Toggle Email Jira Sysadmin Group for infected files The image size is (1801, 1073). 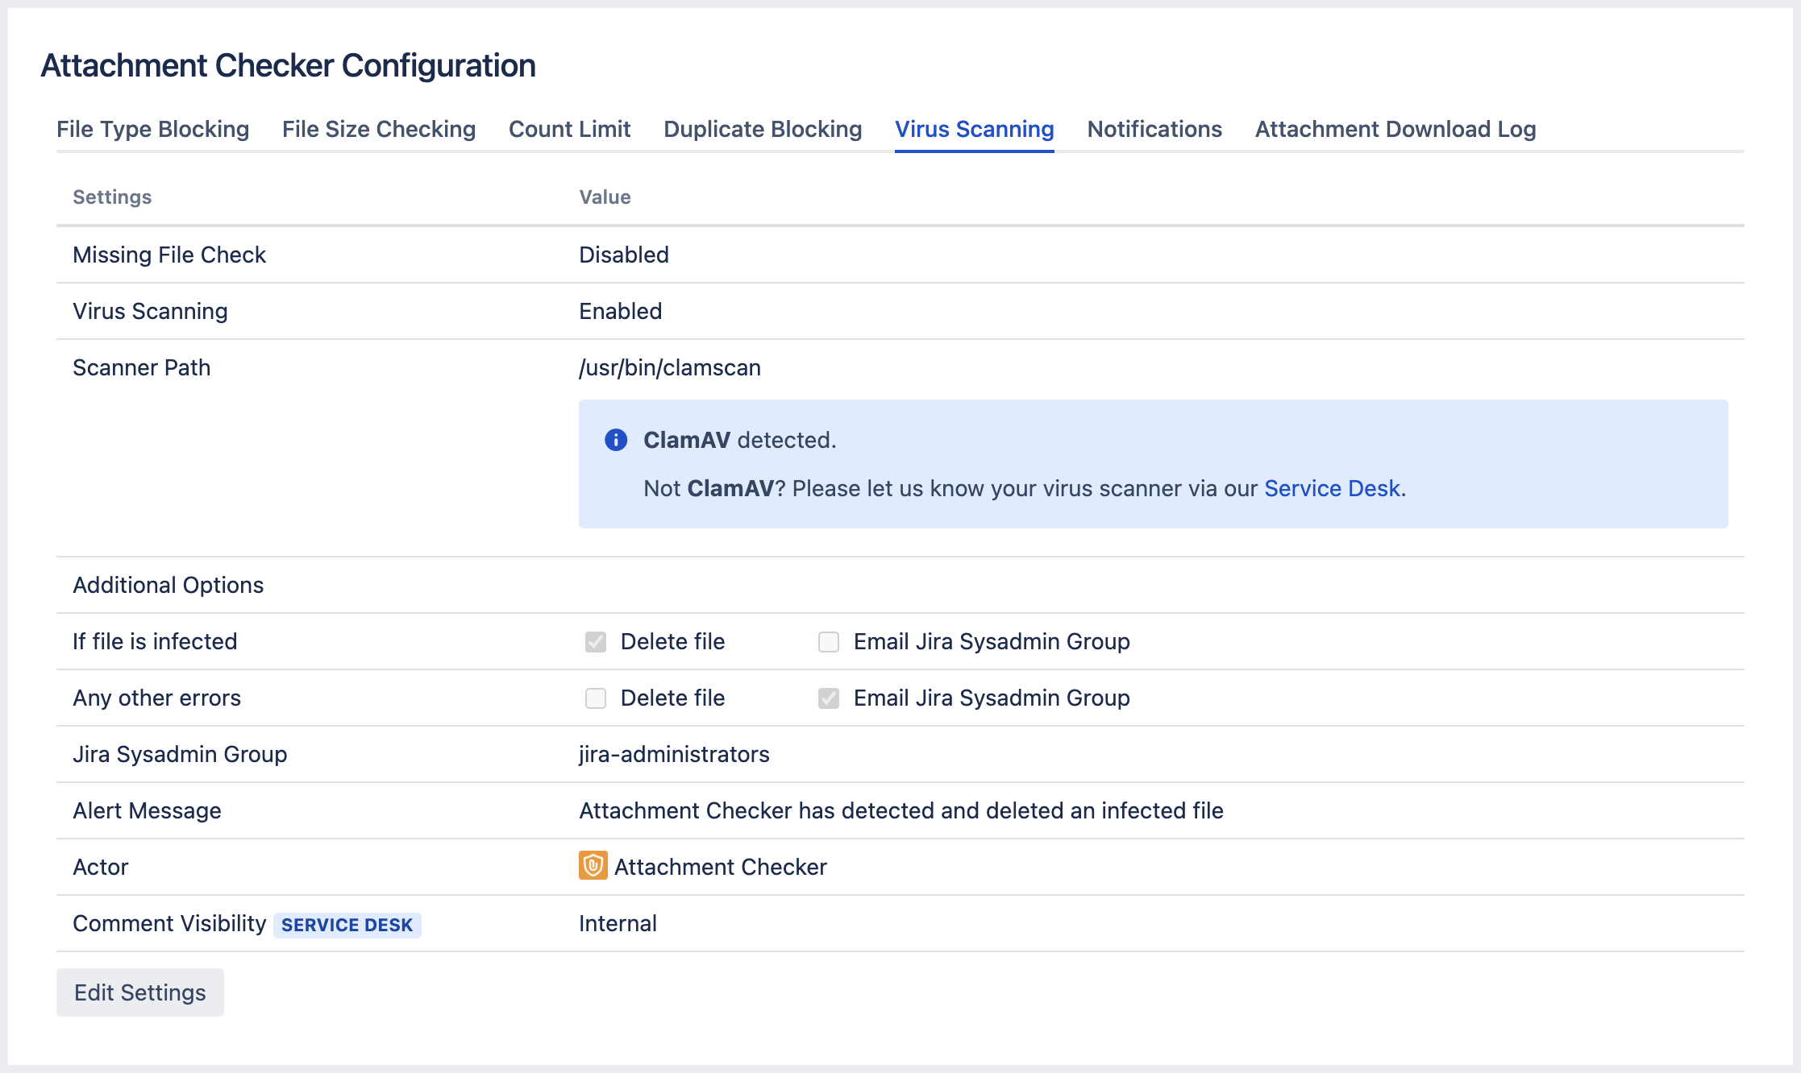830,641
